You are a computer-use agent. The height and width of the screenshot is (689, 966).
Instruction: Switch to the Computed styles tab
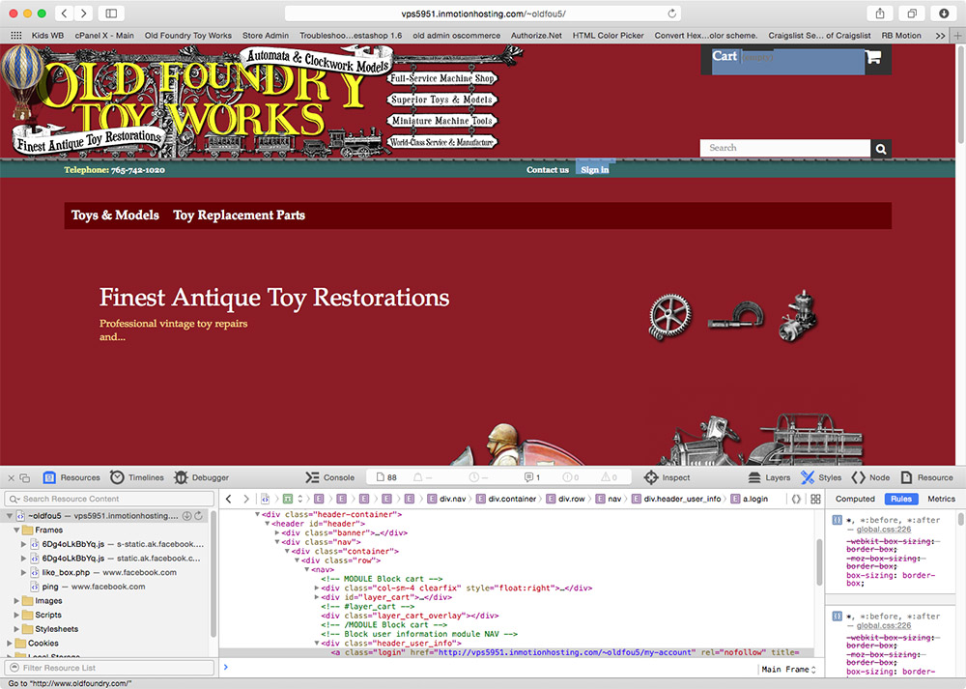[855, 500]
